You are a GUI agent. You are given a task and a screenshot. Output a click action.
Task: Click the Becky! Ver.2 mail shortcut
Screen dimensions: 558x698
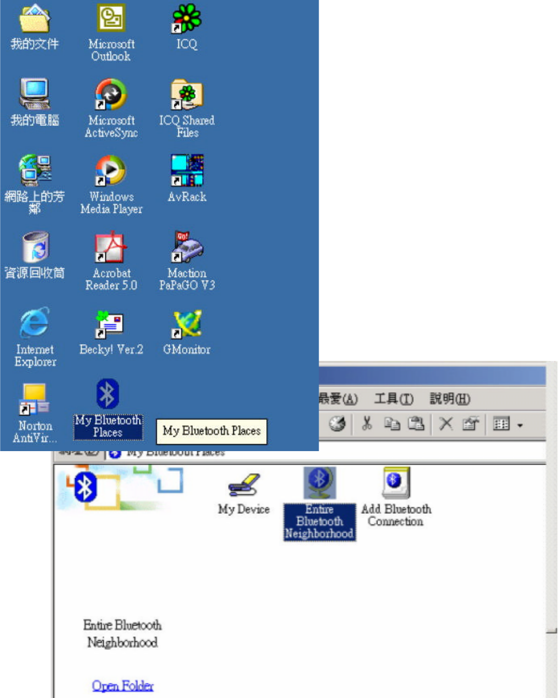(111, 332)
